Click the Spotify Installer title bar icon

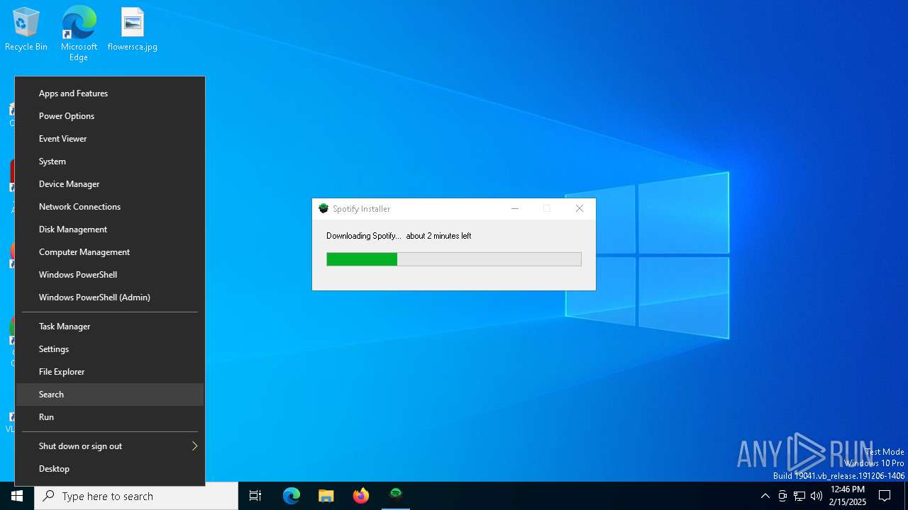(x=323, y=208)
